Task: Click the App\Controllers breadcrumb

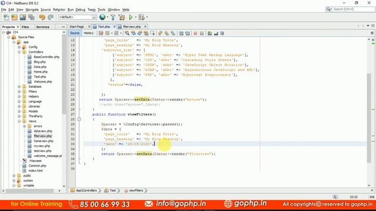Action: [86, 190]
